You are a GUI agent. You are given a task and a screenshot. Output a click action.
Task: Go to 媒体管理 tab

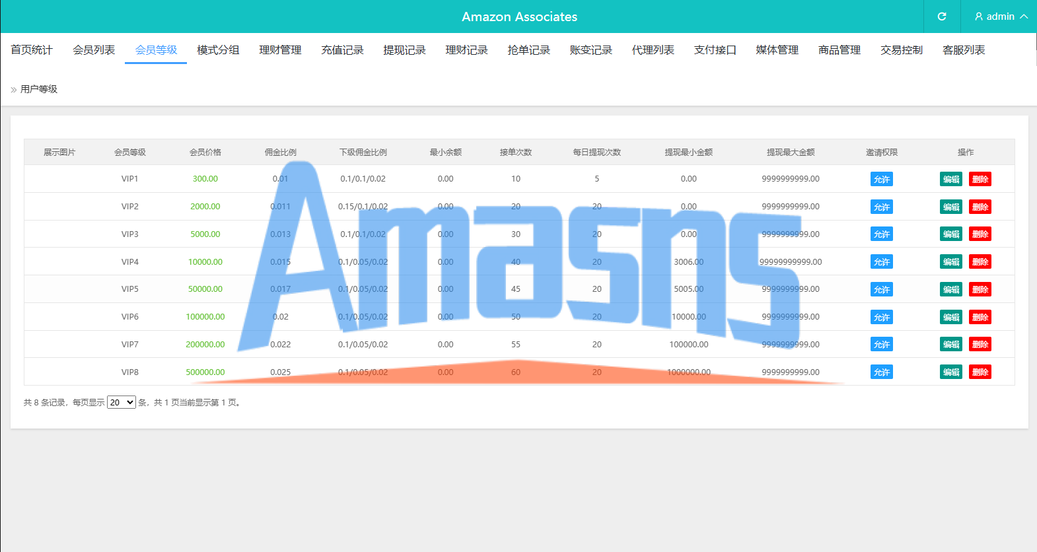(x=777, y=50)
